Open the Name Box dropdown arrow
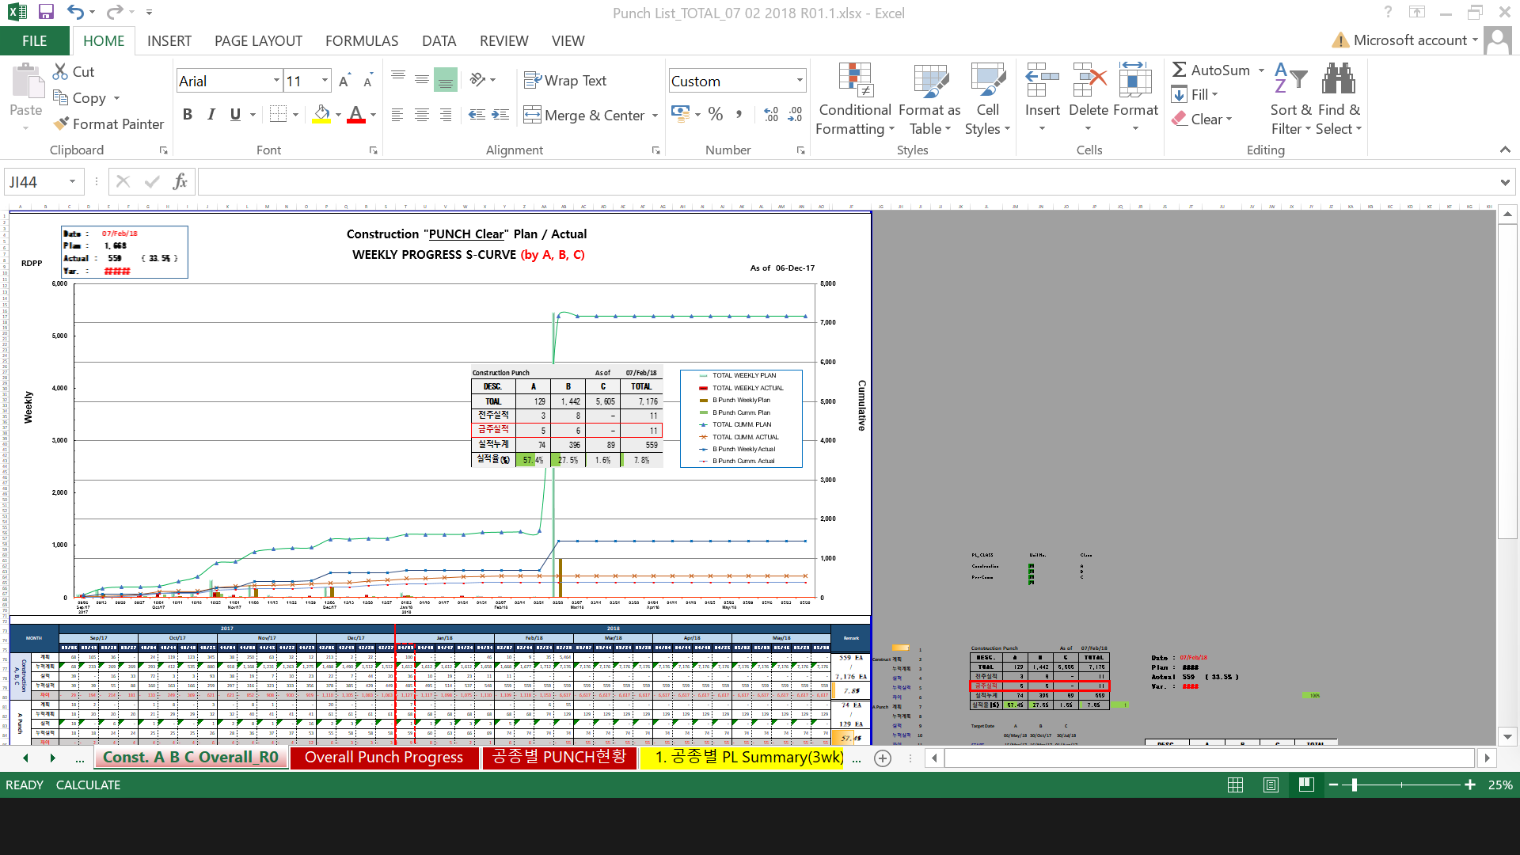This screenshot has height=855, width=1520. coord(72,182)
